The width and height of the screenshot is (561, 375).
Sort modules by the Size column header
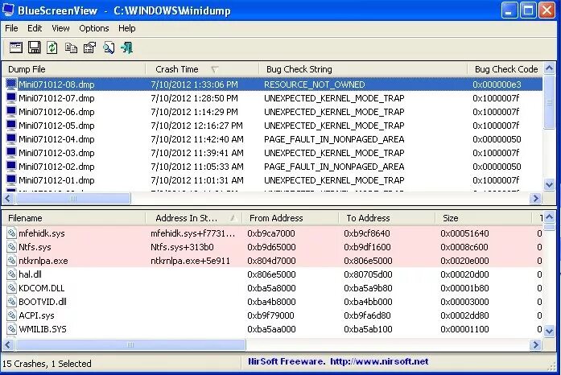[484, 218]
